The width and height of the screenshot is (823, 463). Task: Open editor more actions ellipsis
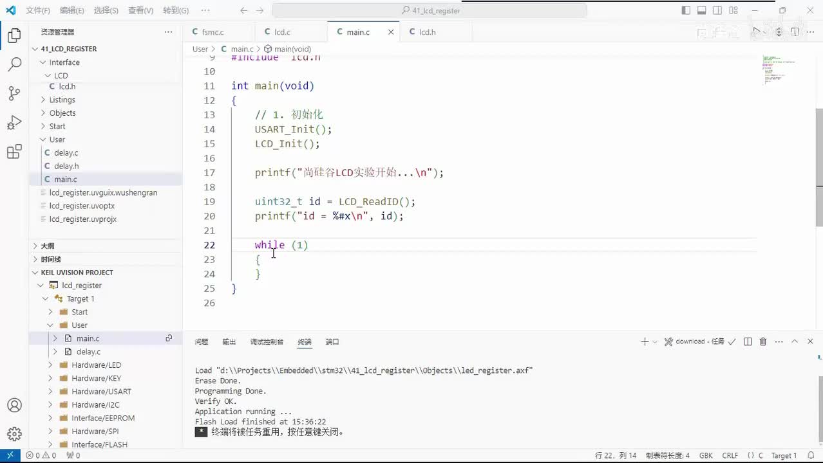811,32
